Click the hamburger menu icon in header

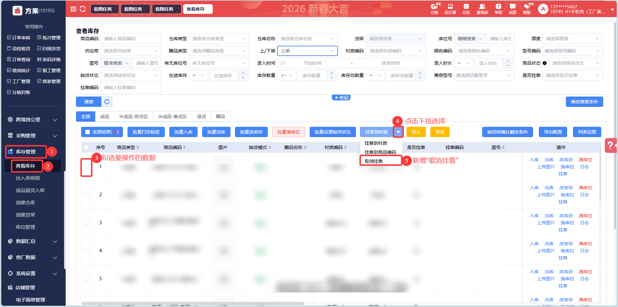[x=73, y=9]
